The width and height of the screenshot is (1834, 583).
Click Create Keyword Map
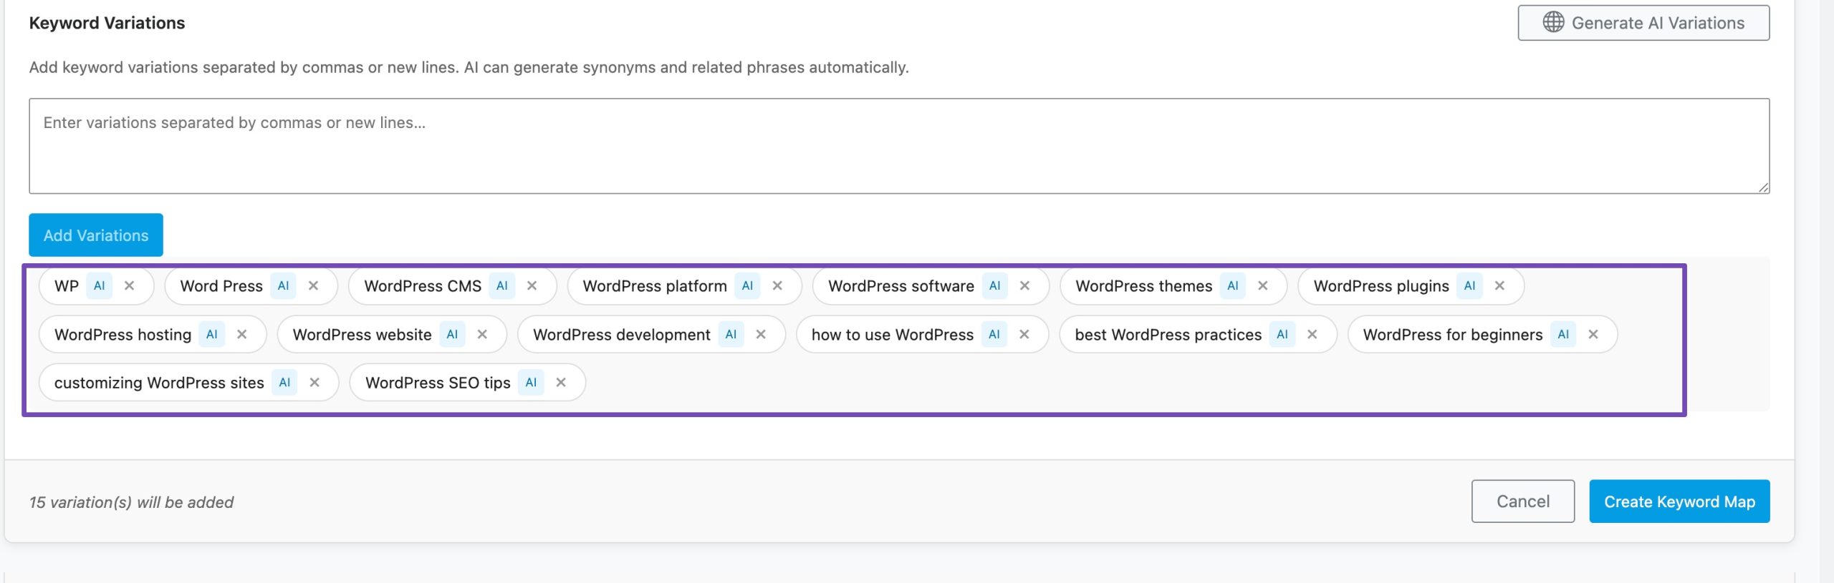tap(1679, 501)
